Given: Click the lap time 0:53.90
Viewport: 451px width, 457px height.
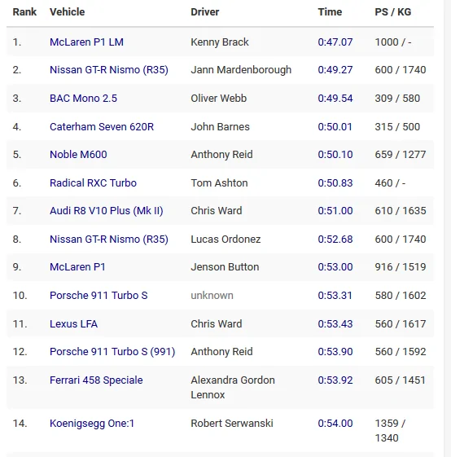Looking at the screenshot, I should pos(335,352).
